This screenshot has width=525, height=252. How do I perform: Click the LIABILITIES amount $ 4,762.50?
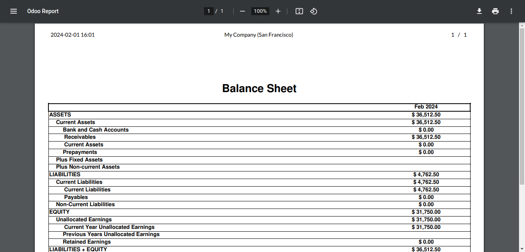click(x=426, y=174)
